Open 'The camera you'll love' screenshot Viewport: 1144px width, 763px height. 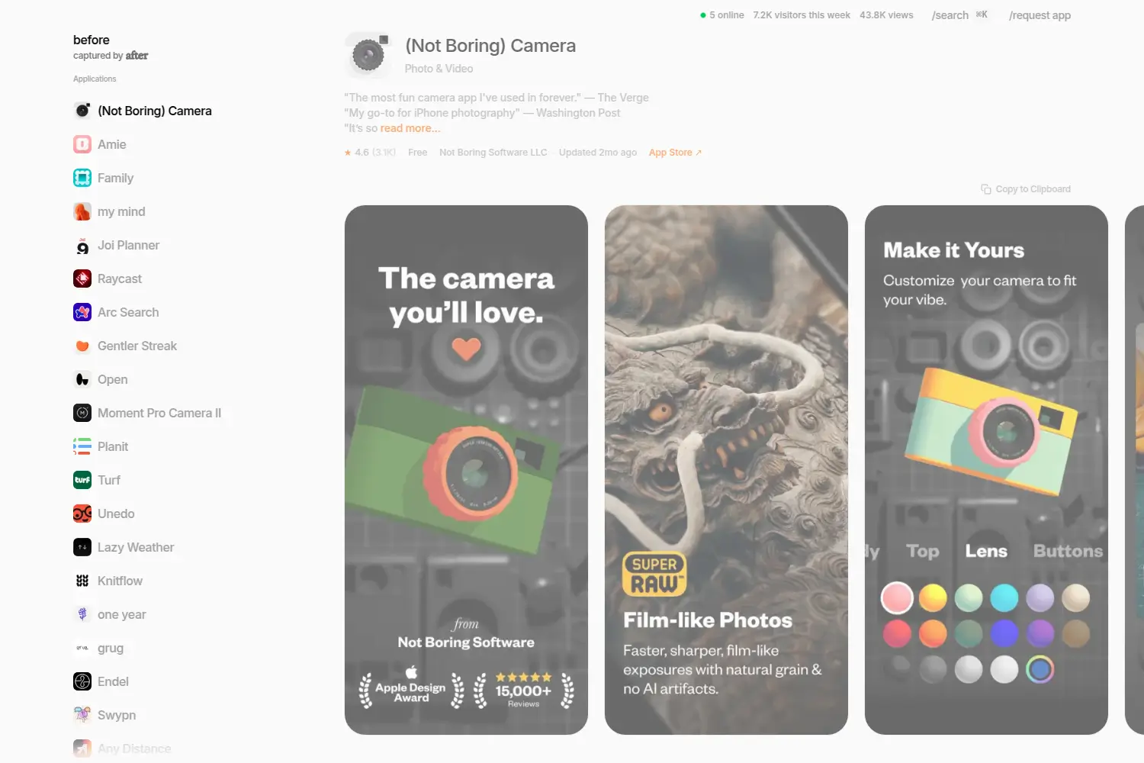pyautogui.click(x=466, y=470)
